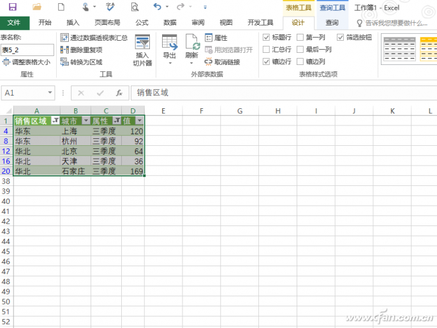Click the New blank document icon
This screenshot has height=328, width=437.
pyautogui.click(x=61, y=7)
